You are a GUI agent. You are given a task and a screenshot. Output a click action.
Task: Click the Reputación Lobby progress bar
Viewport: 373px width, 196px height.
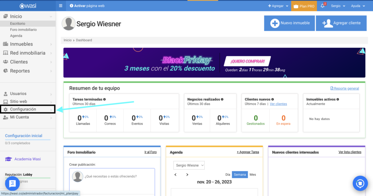pyautogui.click(x=28, y=178)
